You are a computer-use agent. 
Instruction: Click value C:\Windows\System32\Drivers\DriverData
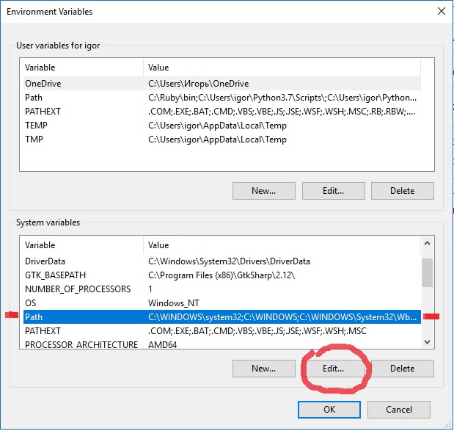coord(229,261)
